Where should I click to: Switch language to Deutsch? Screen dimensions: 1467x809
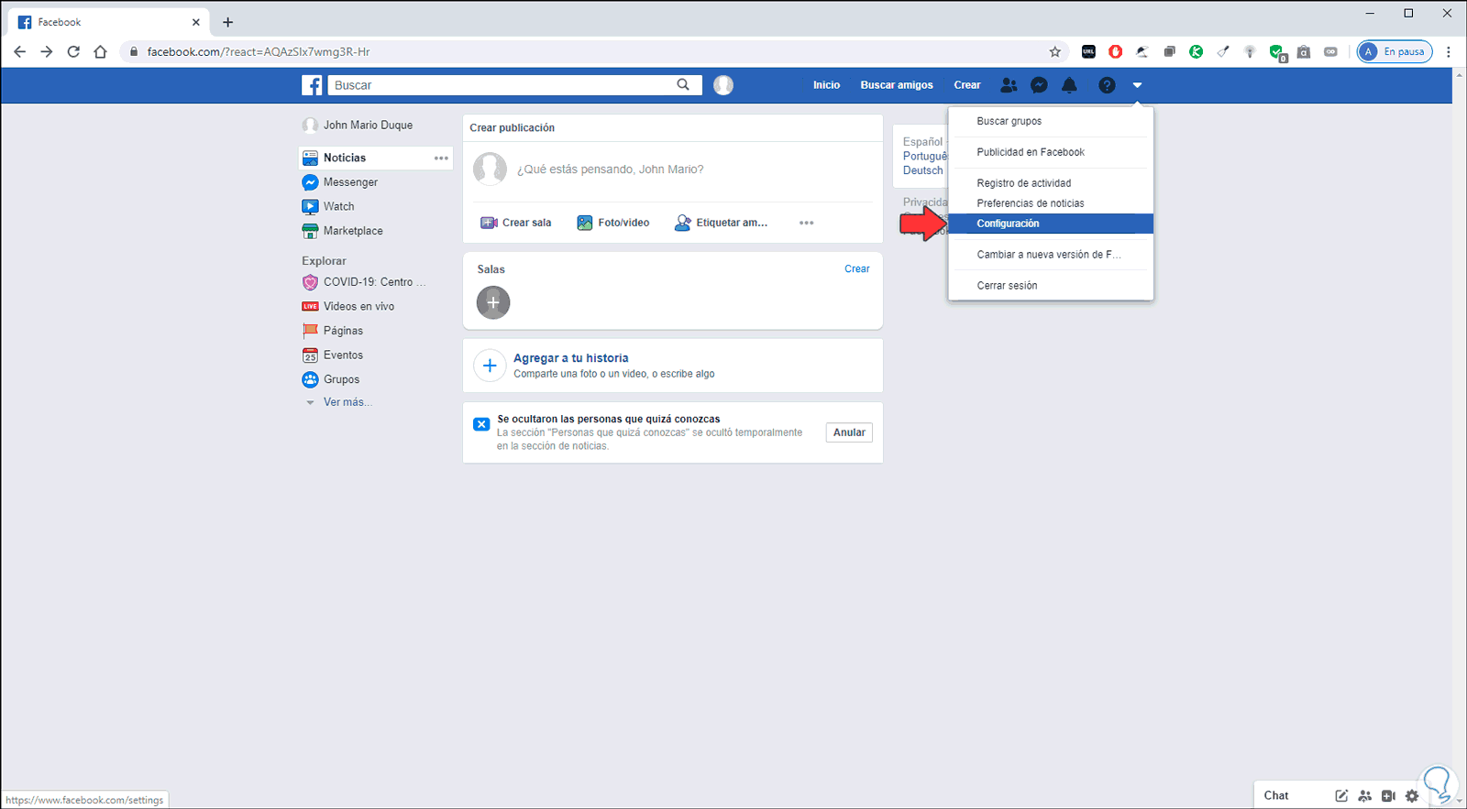click(x=922, y=170)
